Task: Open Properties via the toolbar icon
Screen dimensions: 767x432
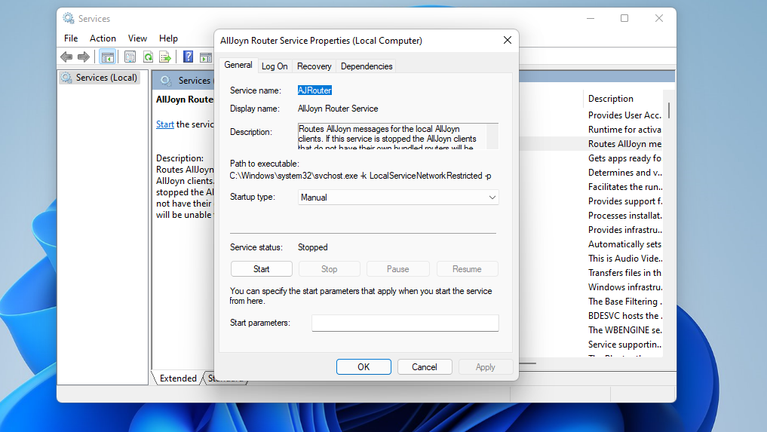Action: pyautogui.click(x=130, y=57)
